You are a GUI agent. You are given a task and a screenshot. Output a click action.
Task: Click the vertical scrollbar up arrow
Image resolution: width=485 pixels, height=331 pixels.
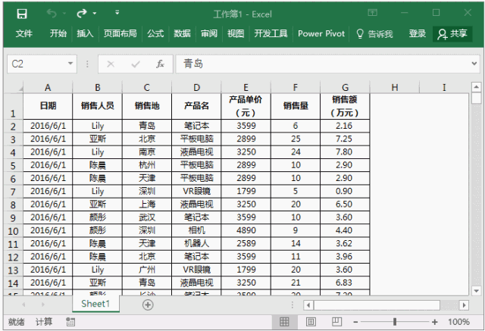coord(477,87)
